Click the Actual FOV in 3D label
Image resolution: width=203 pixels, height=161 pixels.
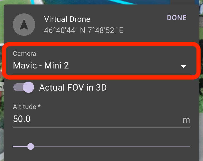(73, 87)
